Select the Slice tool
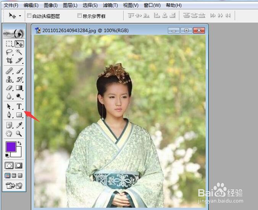 point(19,60)
